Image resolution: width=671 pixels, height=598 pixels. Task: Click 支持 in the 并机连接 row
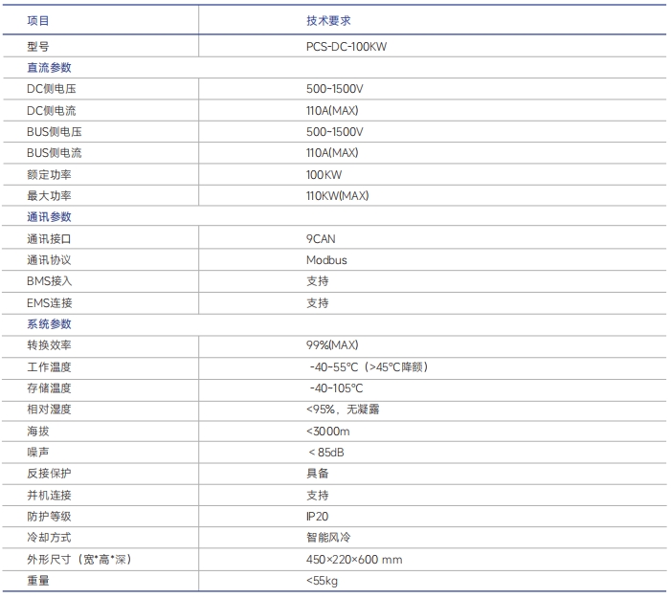click(318, 496)
